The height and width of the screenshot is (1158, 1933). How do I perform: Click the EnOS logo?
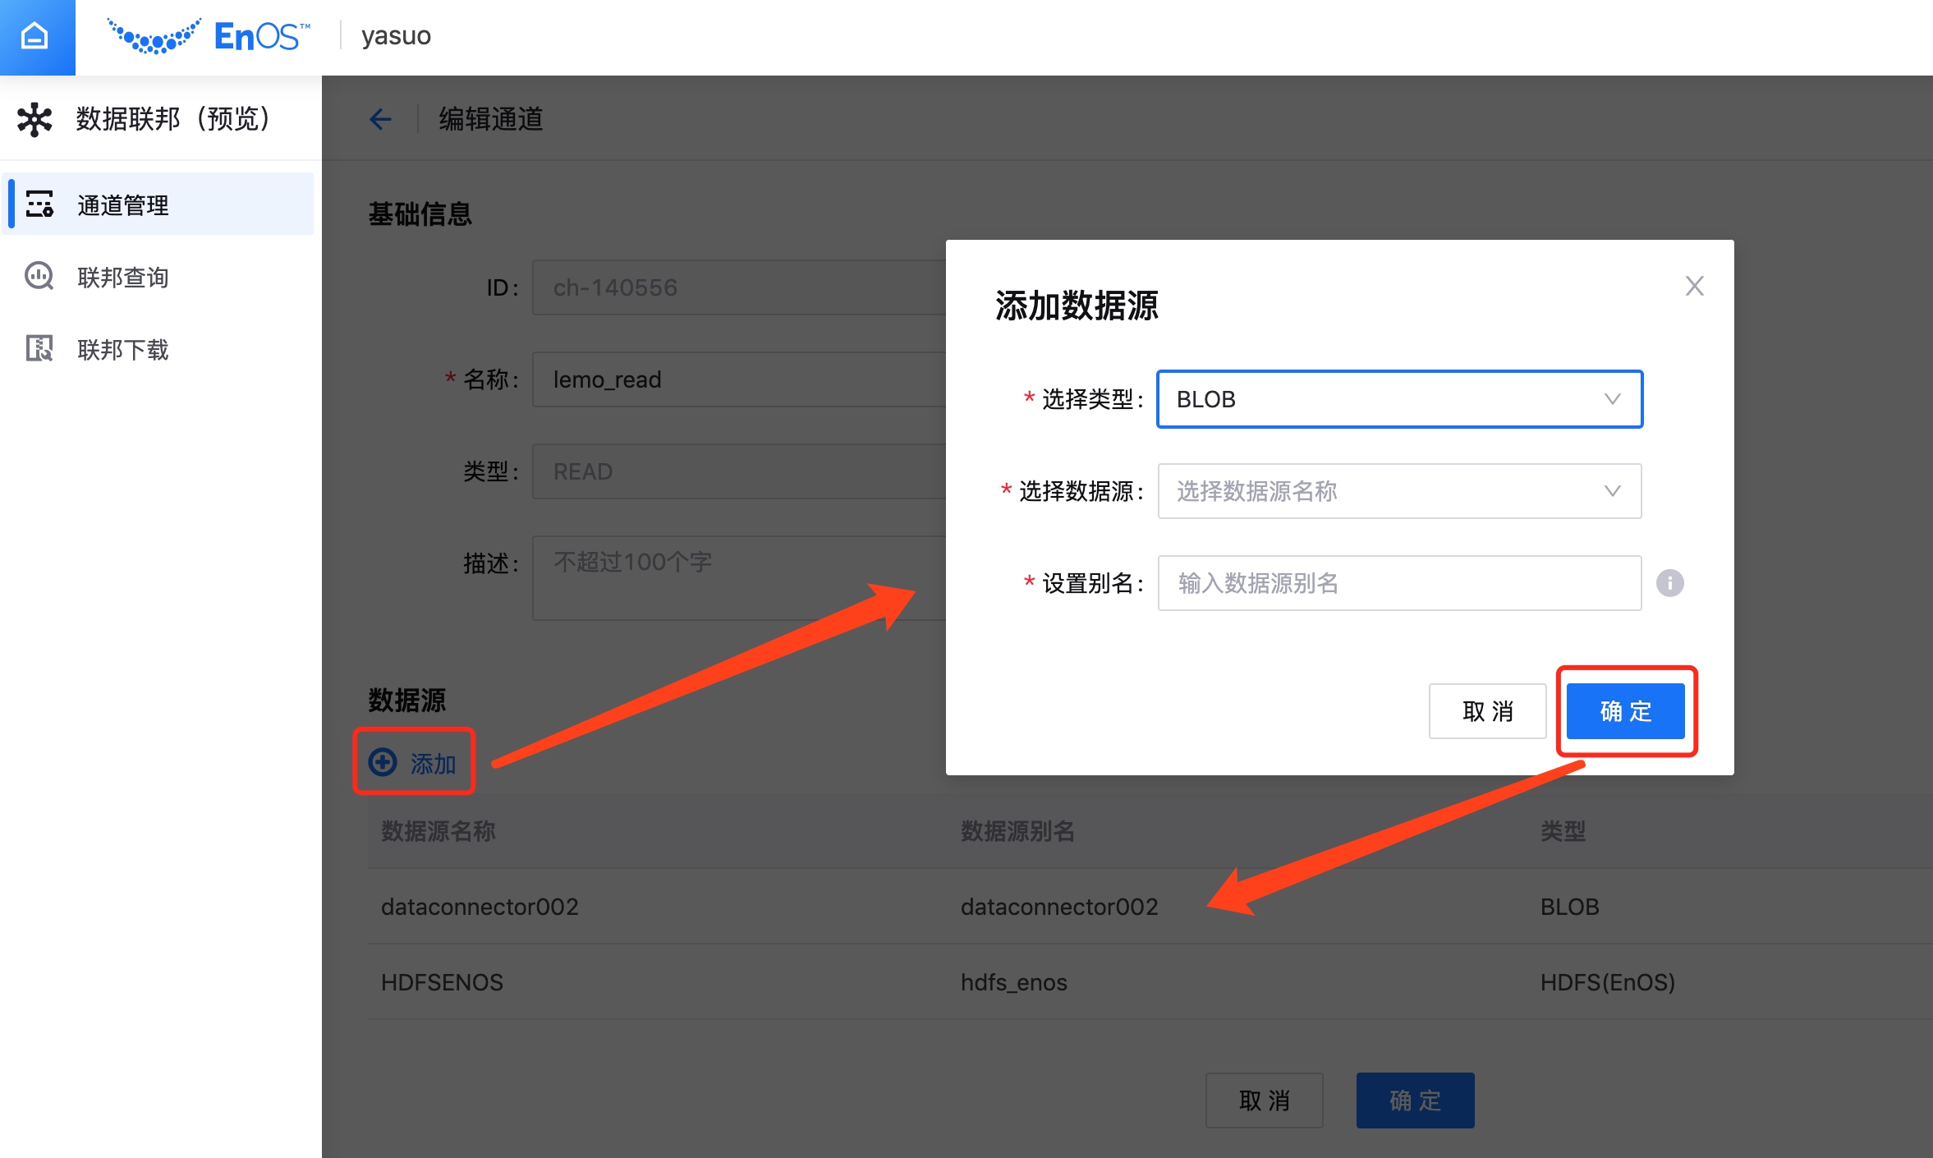click(209, 36)
